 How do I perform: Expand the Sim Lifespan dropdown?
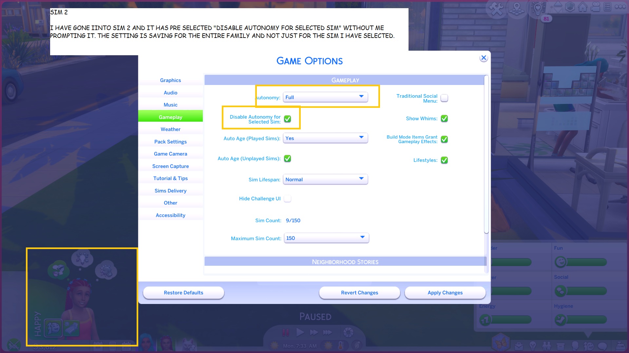[x=325, y=179]
